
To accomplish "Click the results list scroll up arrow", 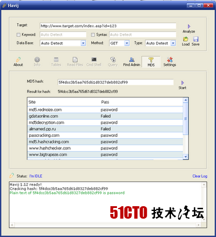I will coord(186,100).
